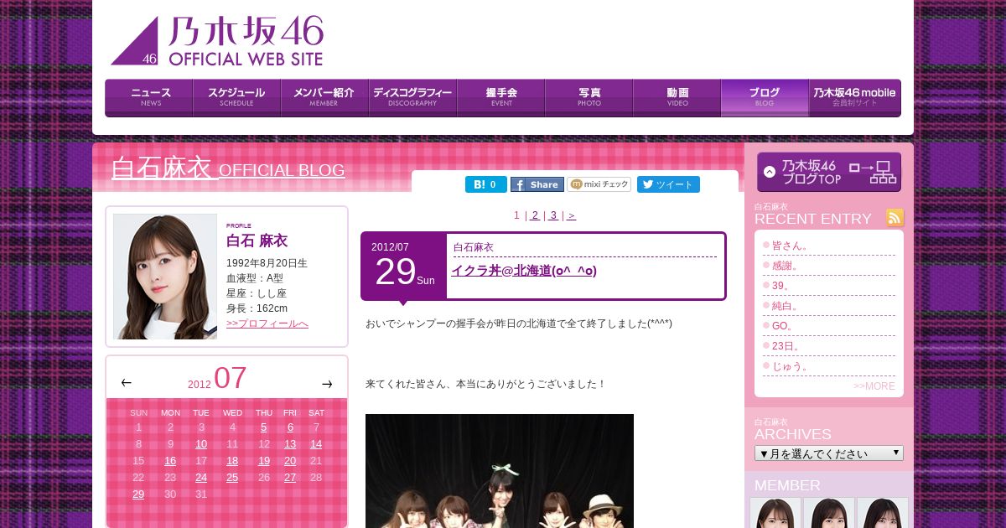
Task: Go to pagination page 3
Action: click(x=553, y=215)
